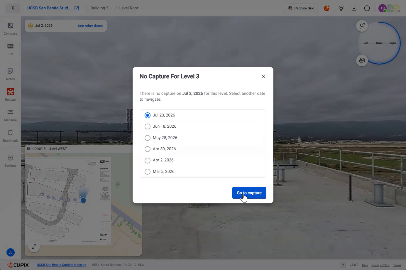Screen dimensions: 406x270
Task: Click the v1.0.0 version text
Action: coord(354,265)
